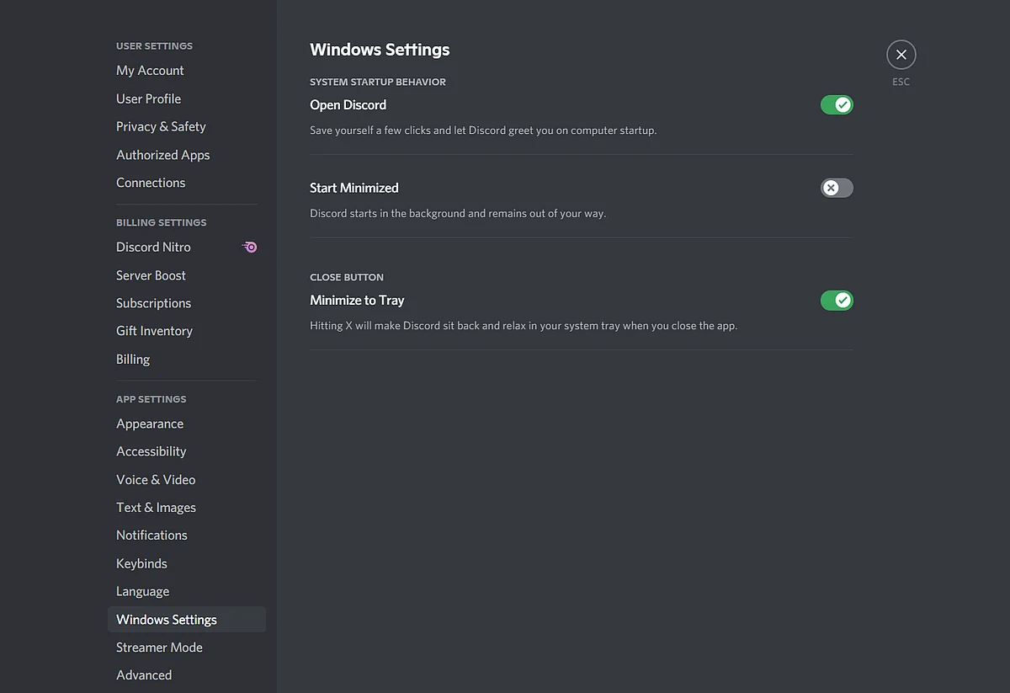Click the Start Minimized setting title
The width and height of the screenshot is (1010, 693).
354,188
